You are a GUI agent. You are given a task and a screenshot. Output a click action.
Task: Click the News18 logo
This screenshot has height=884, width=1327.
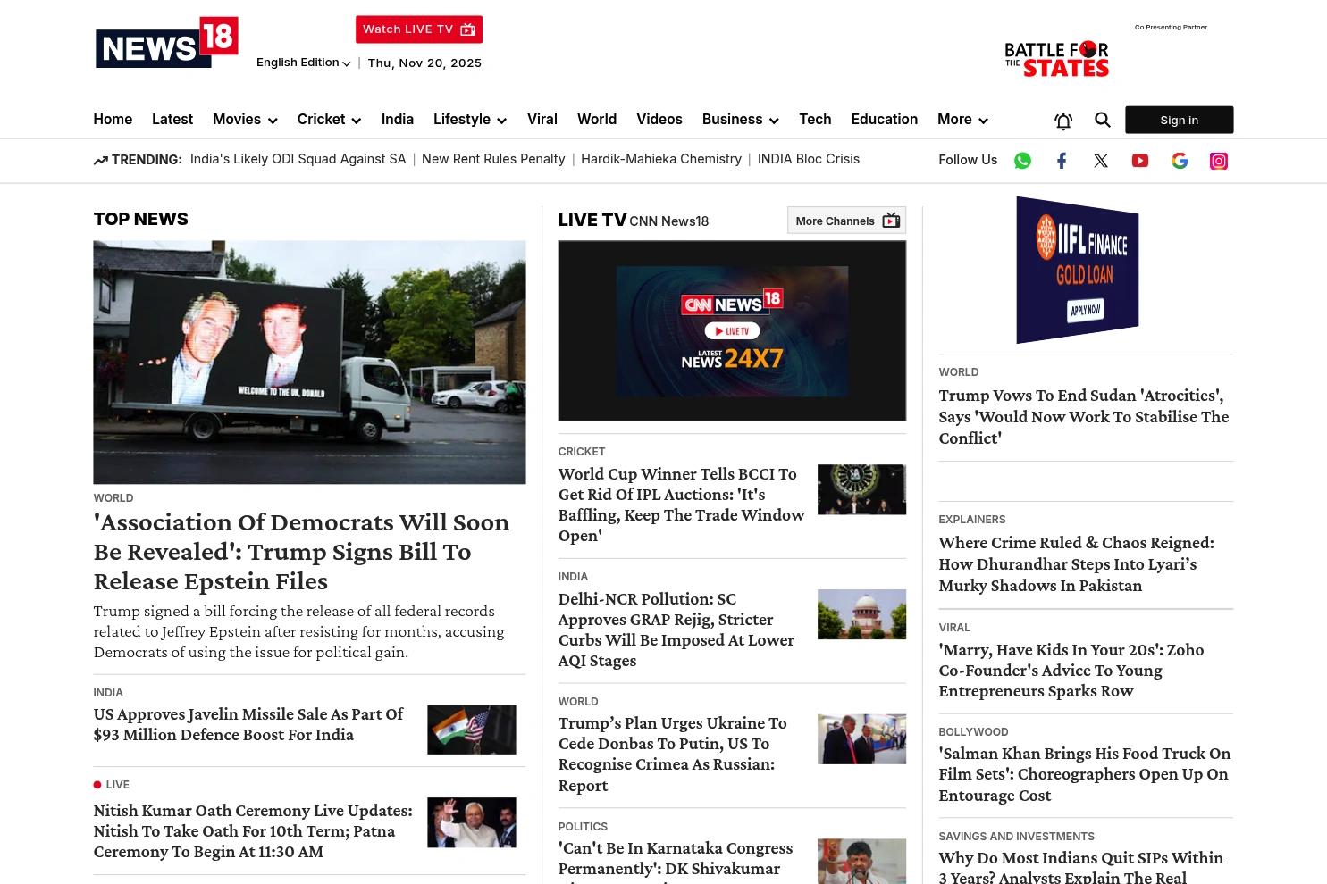click(x=167, y=42)
